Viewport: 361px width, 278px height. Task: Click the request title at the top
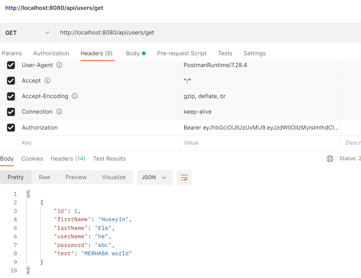pos(54,8)
